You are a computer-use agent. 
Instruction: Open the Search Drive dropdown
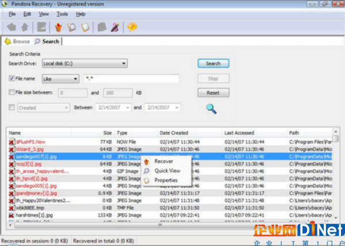click(x=85, y=64)
